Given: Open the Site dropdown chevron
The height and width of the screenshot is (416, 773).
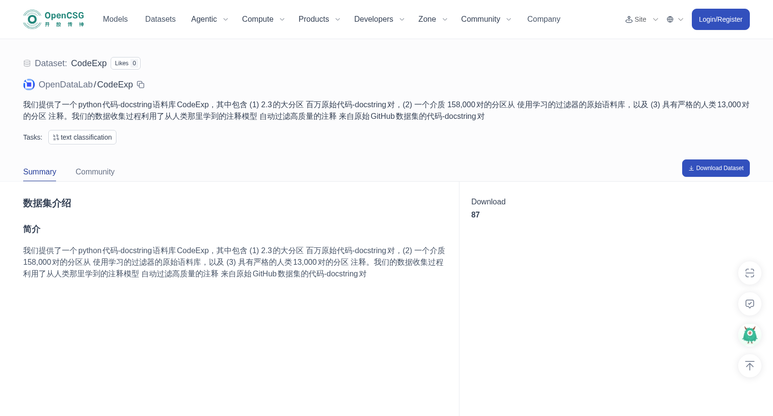Looking at the screenshot, I should tap(656, 19).
